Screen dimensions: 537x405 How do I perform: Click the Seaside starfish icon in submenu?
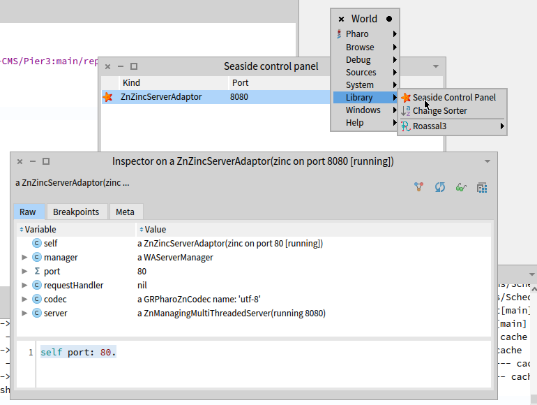tap(406, 98)
